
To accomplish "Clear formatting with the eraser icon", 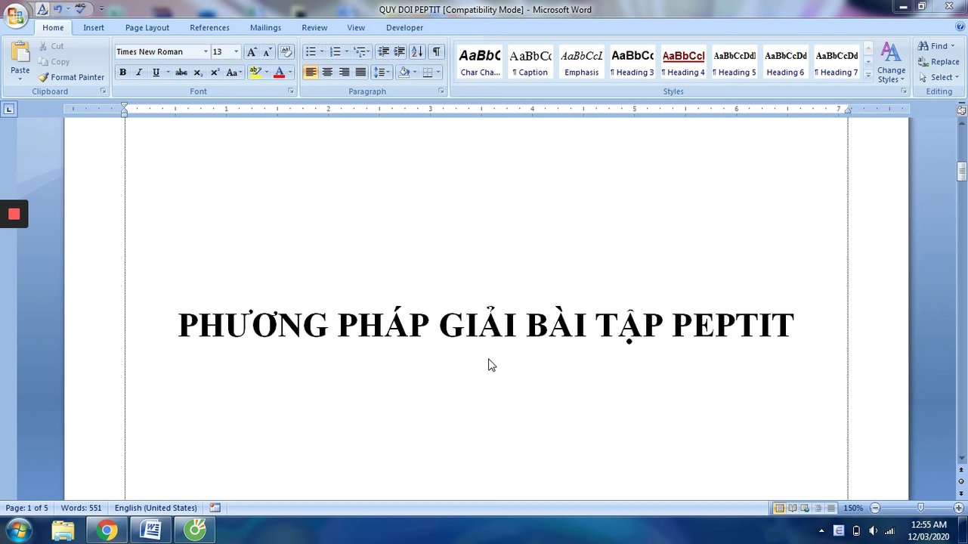I will point(286,51).
